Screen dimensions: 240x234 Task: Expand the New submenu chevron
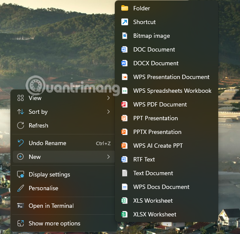[108, 157]
